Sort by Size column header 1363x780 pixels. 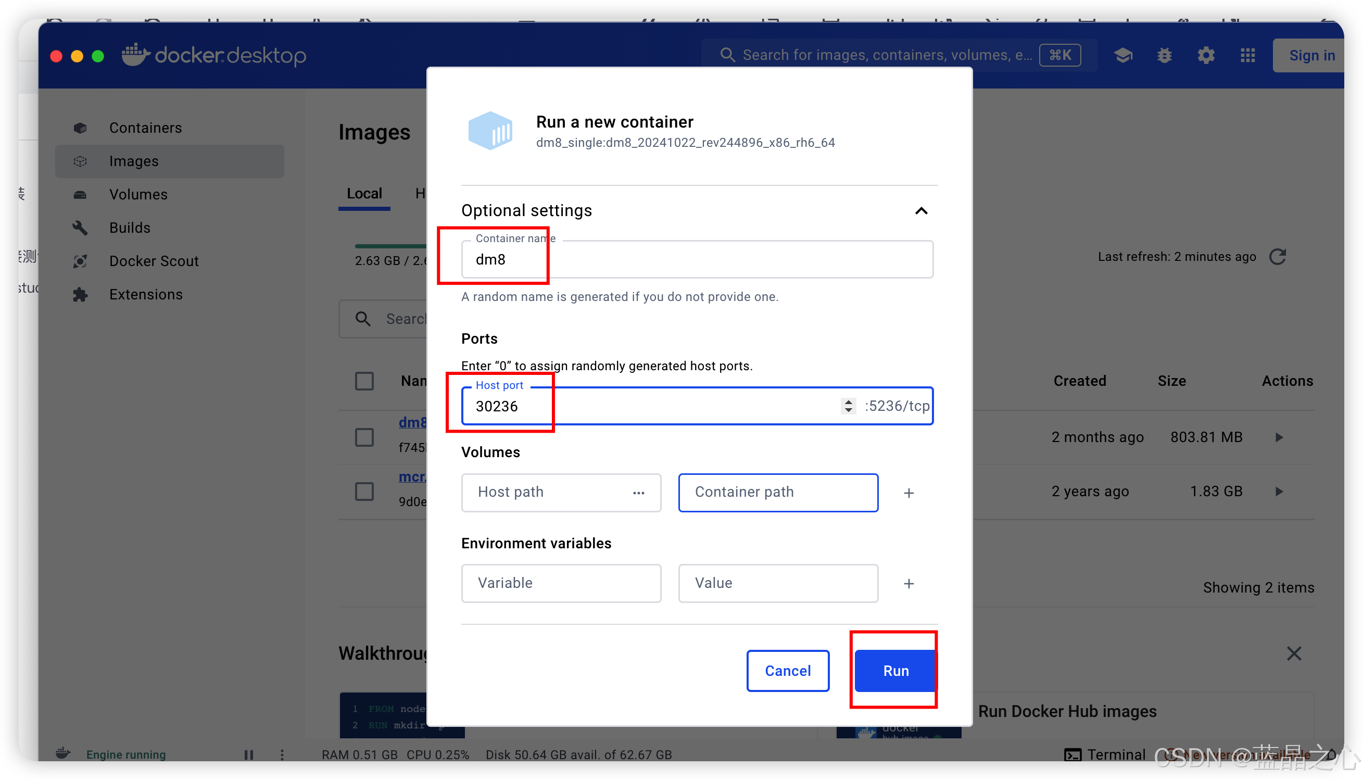click(1171, 381)
